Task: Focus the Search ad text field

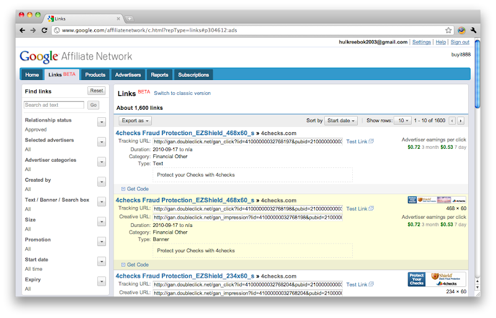Action: tap(54, 105)
